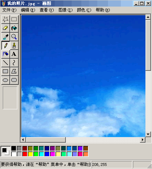Select the Airbrush spray can tool
Screen dimensions: 152x169
tap(6, 54)
